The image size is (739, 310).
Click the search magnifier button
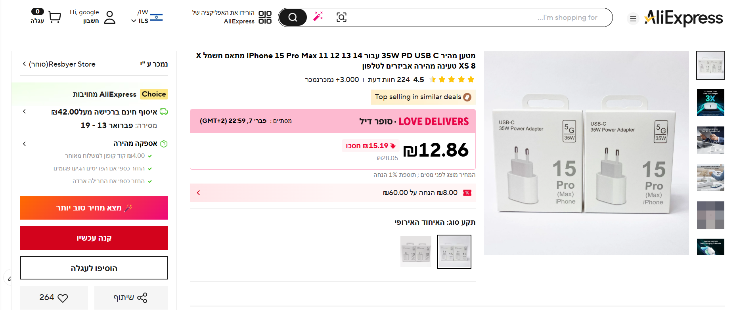293,17
